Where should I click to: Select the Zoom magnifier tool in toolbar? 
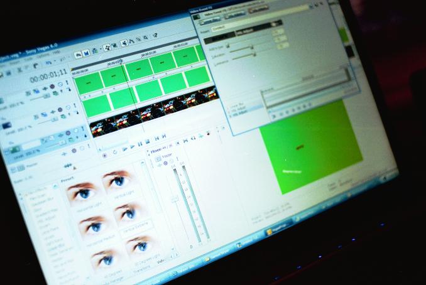click(145, 38)
